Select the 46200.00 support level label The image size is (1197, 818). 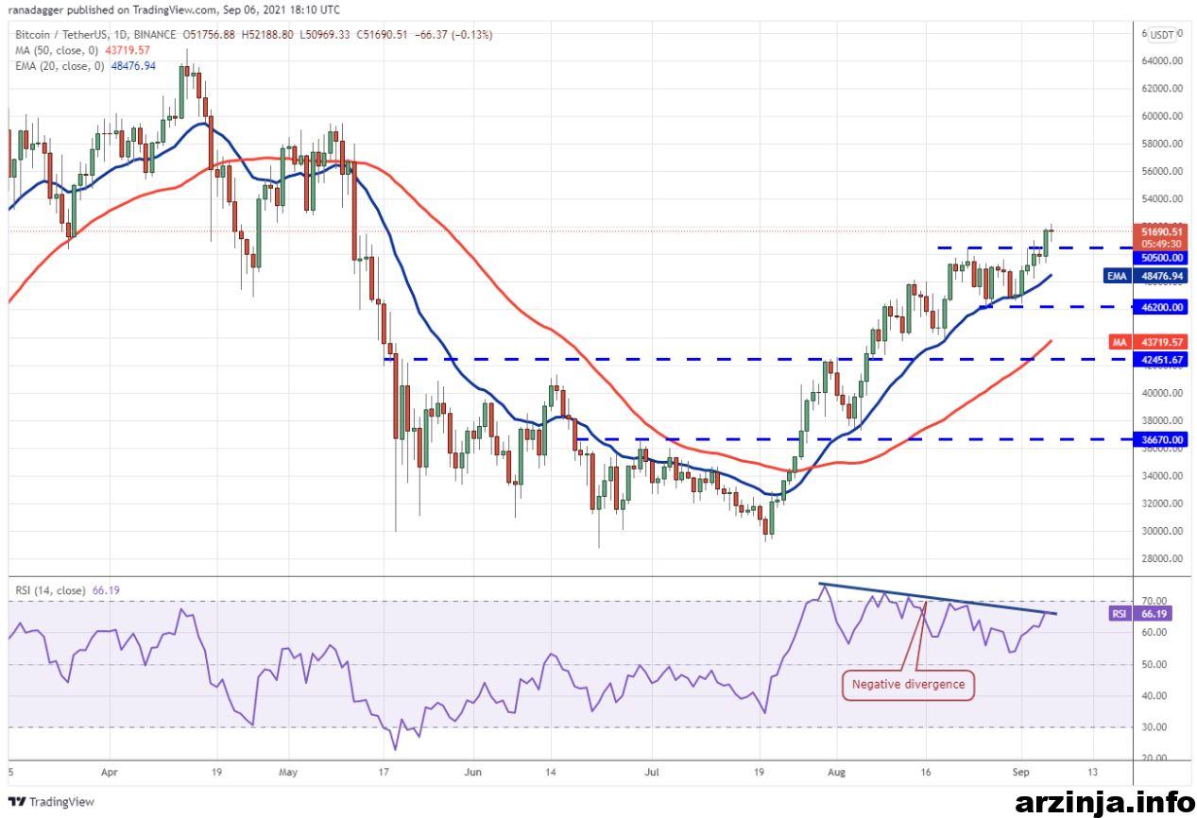(x=1161, y=308)
